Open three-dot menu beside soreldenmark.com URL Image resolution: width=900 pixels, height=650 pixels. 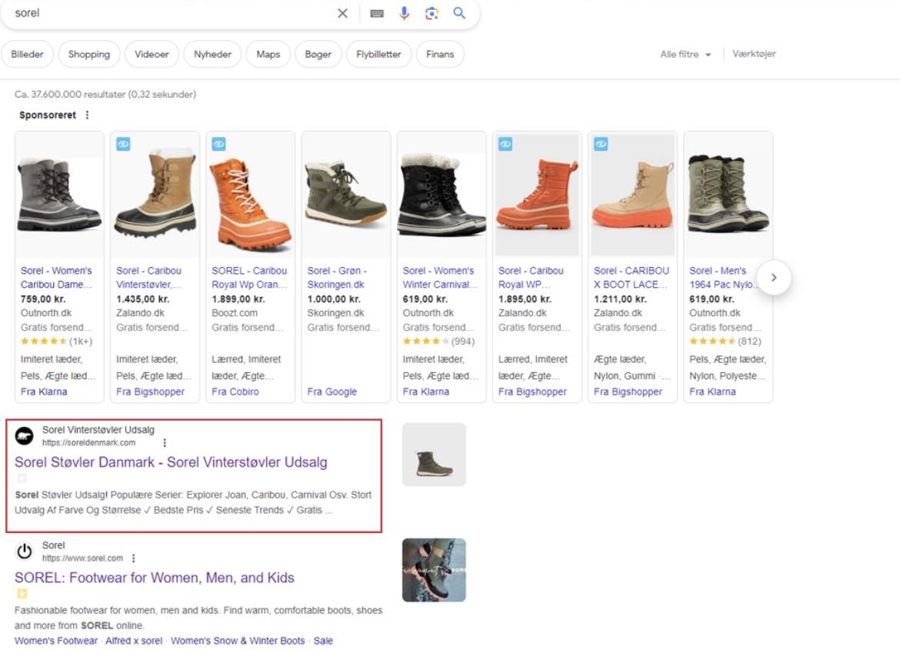(x=165, y=443)
